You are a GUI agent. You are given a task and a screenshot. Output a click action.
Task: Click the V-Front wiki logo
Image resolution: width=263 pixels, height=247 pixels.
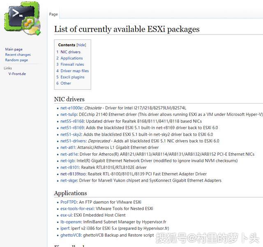pos(22,18)
